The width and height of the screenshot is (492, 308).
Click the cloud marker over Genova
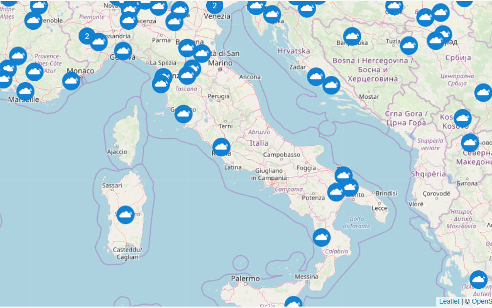coord(123,51)
